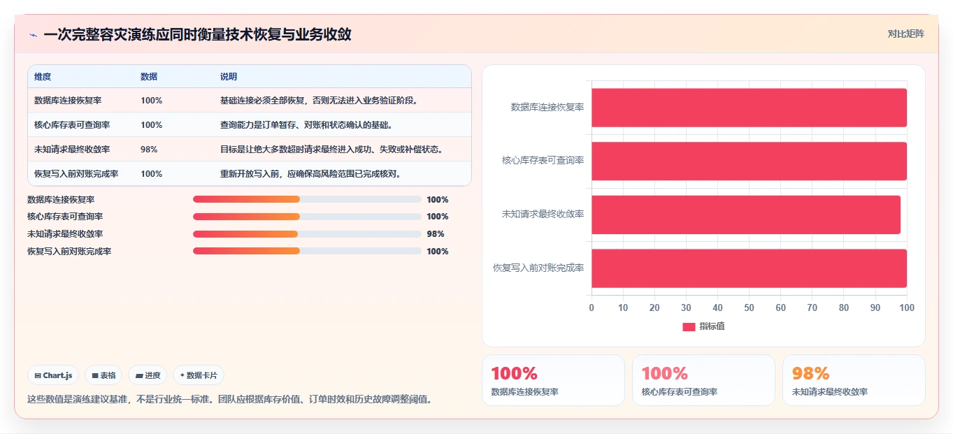Screen dimensions: 953x434
Task: Click description 查询能力是订单暂存
Action: [x=306, y=124]
